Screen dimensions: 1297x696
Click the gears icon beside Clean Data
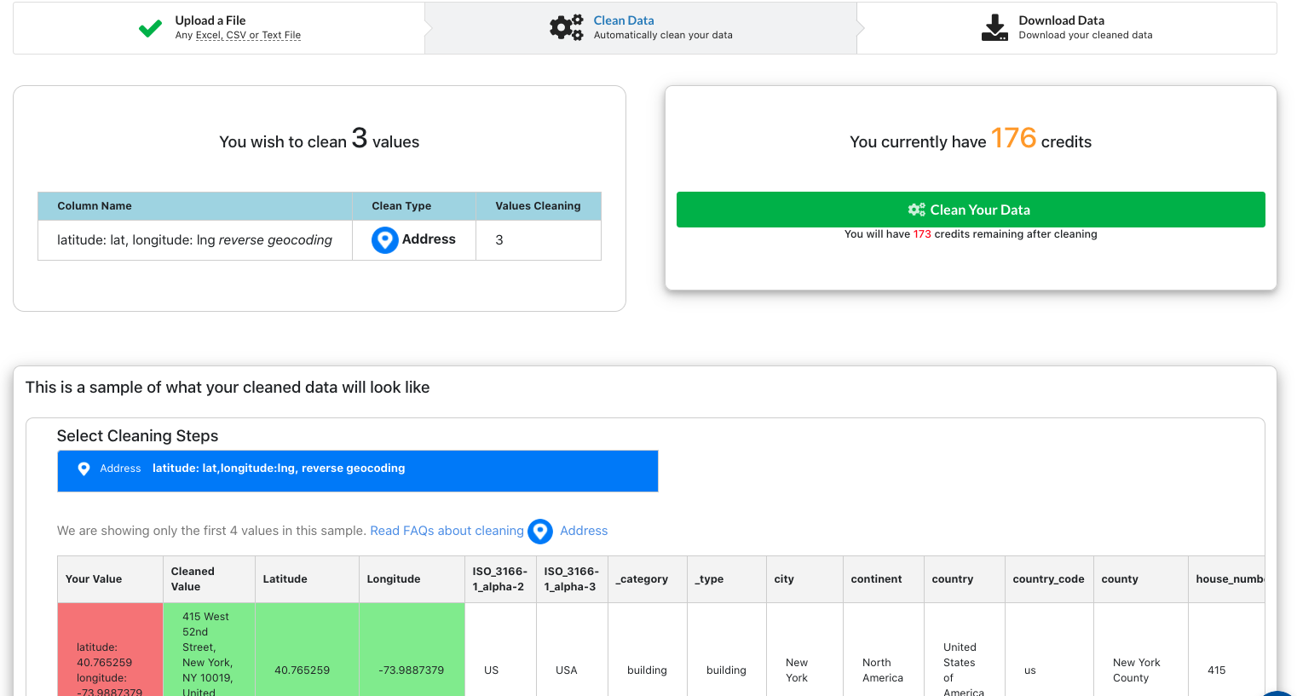point(567,27)
